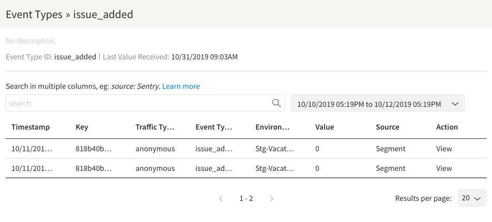Viewport: 492px width, 222px height.
Task: Click the magnifying glass search icon
Action: point(276,103)
